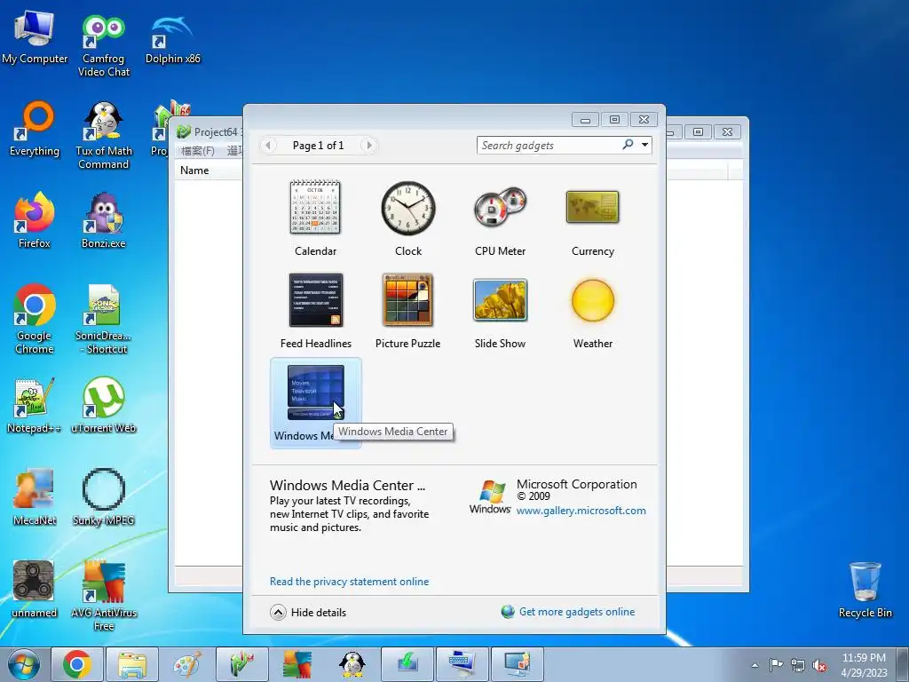Launch Dolphin x86 desktop shortcut

pos(172,39)
